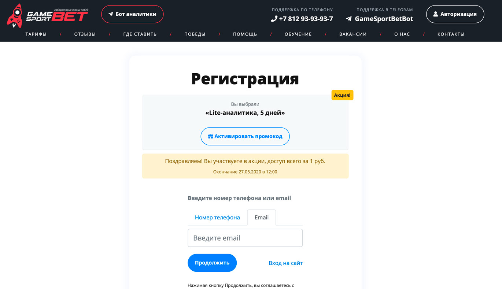Click the blue Продолжить button
This screenshot has height=289, width=502.
click(x=212, y=263)
